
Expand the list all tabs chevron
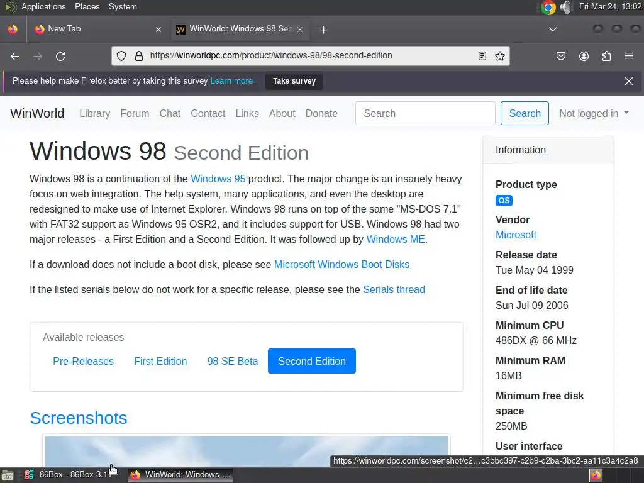tap(553, 29)
